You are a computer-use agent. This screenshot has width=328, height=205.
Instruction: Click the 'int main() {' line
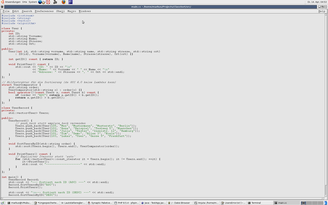tap(12, 177)
